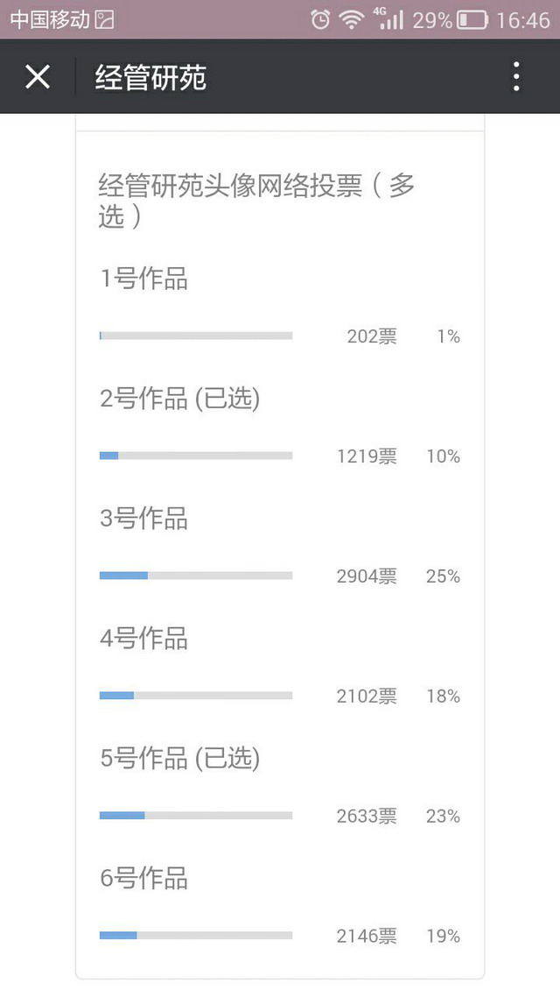This screenshot has height=997, width=560.
Task: Choose the 4号作品 voting option
Action: (x=144, y=639)
